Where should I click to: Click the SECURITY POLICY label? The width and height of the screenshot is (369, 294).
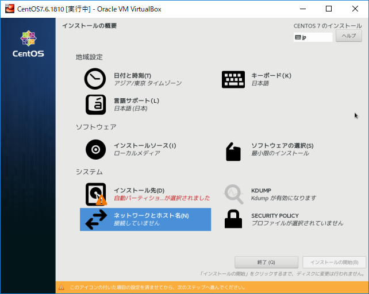tap(275, 216)
